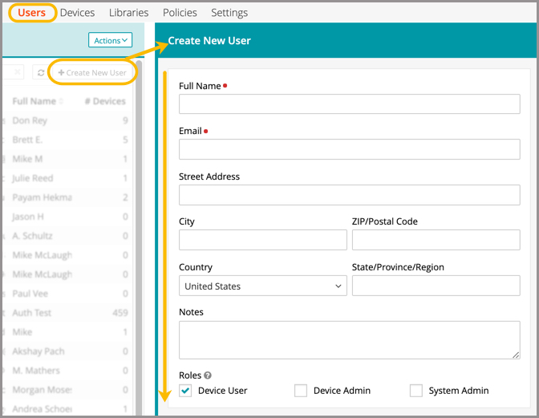
Task: Click the Roles help question mark icon
Action: tap(208, 375)
